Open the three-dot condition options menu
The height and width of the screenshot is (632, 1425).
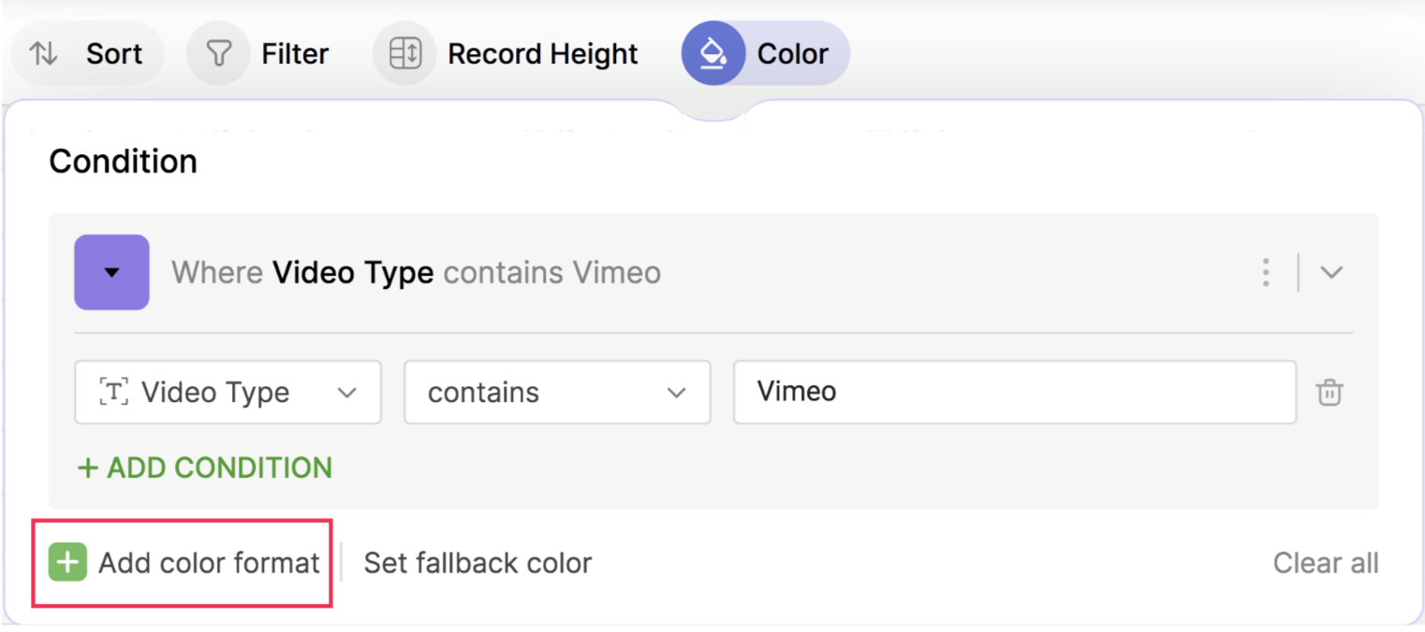click(1266, 272)
